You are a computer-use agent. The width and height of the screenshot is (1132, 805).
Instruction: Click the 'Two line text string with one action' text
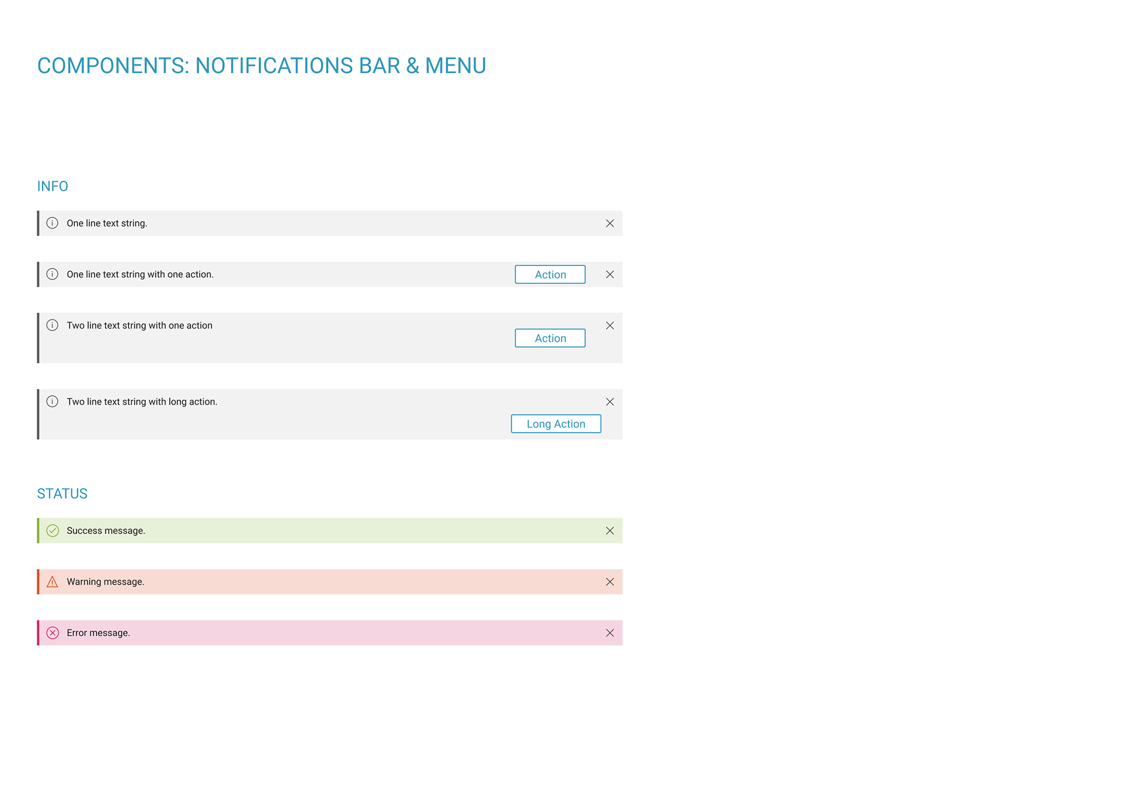coord(139,326)
